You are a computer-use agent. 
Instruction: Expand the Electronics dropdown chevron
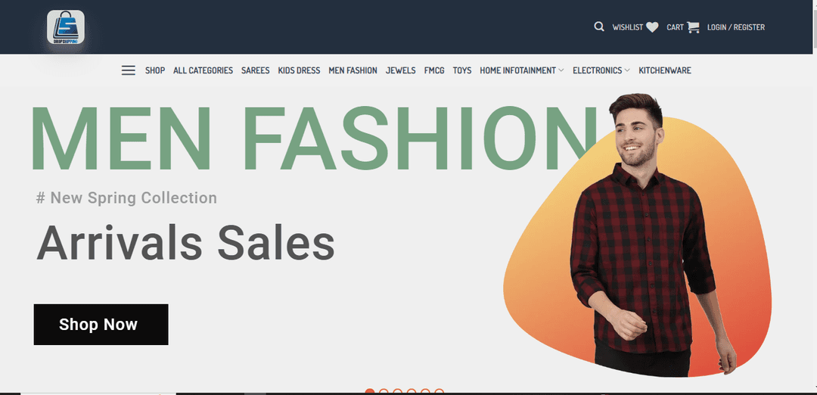coord(627,70)
